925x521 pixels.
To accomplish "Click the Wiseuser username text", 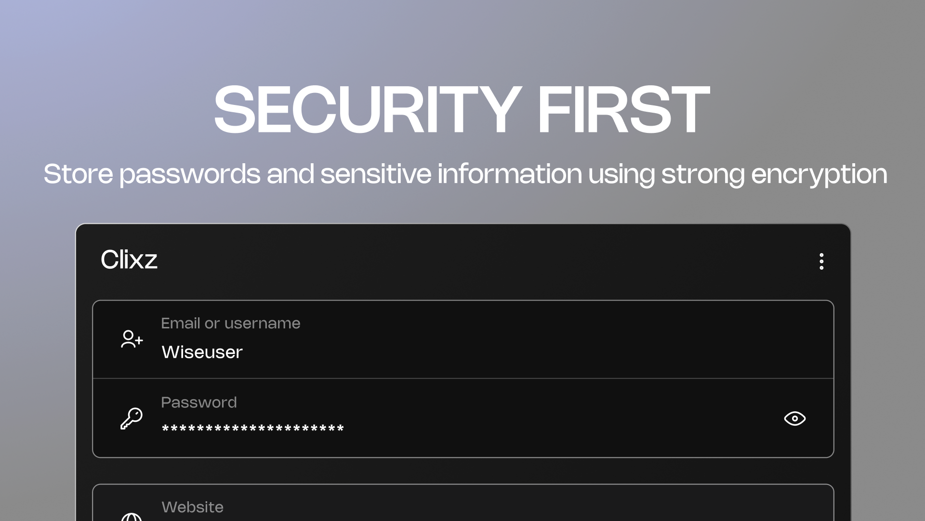I will tap(201, 352).
